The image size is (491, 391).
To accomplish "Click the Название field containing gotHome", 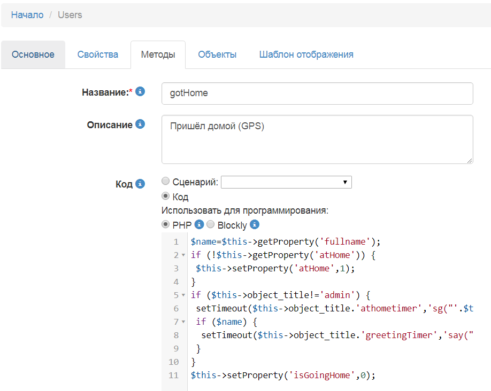I will [x=317, y=93].
